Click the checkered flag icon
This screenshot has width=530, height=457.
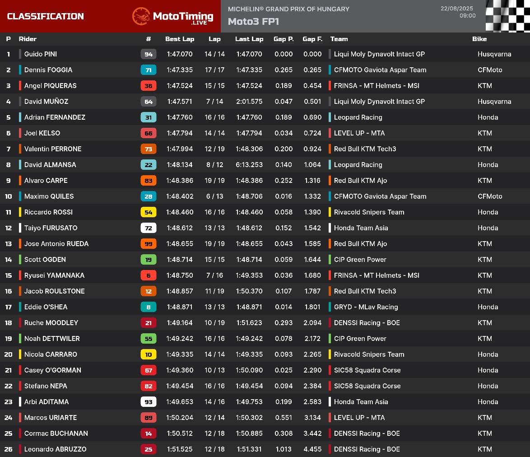point(508,16)
